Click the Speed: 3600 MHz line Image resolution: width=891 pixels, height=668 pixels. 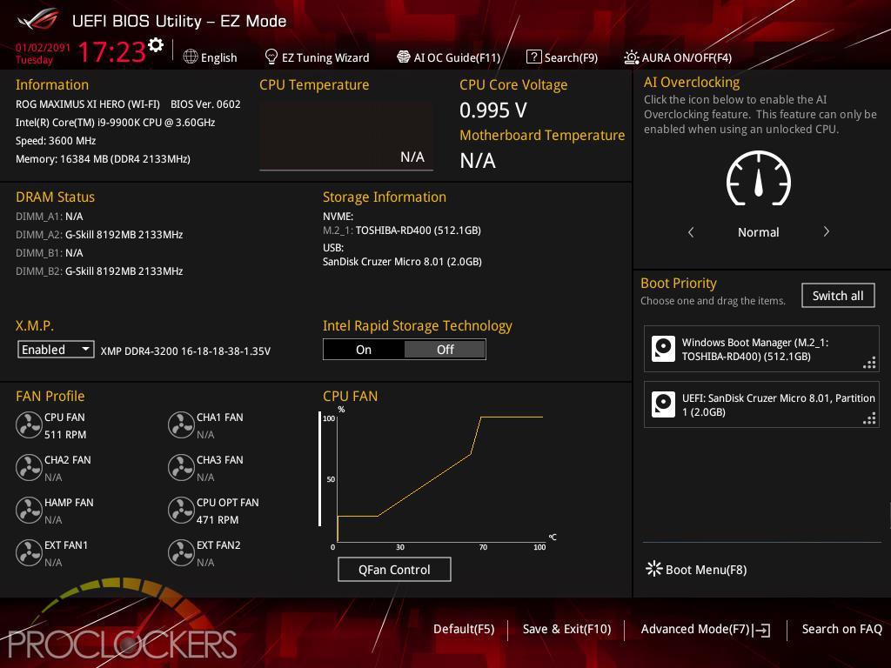(56, 141)
